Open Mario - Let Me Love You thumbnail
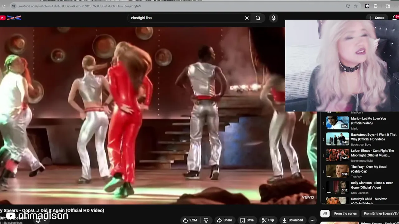 [338, 123]
